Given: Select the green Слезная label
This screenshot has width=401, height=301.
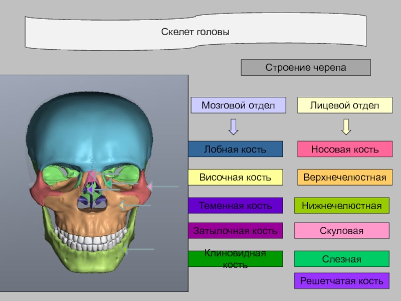Looking at the screenshot, I should coord(341,259).
